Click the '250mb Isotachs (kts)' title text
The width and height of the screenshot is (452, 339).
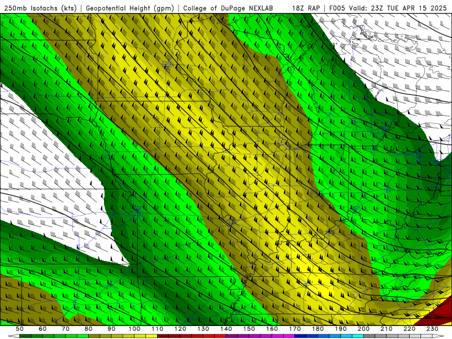41,8
